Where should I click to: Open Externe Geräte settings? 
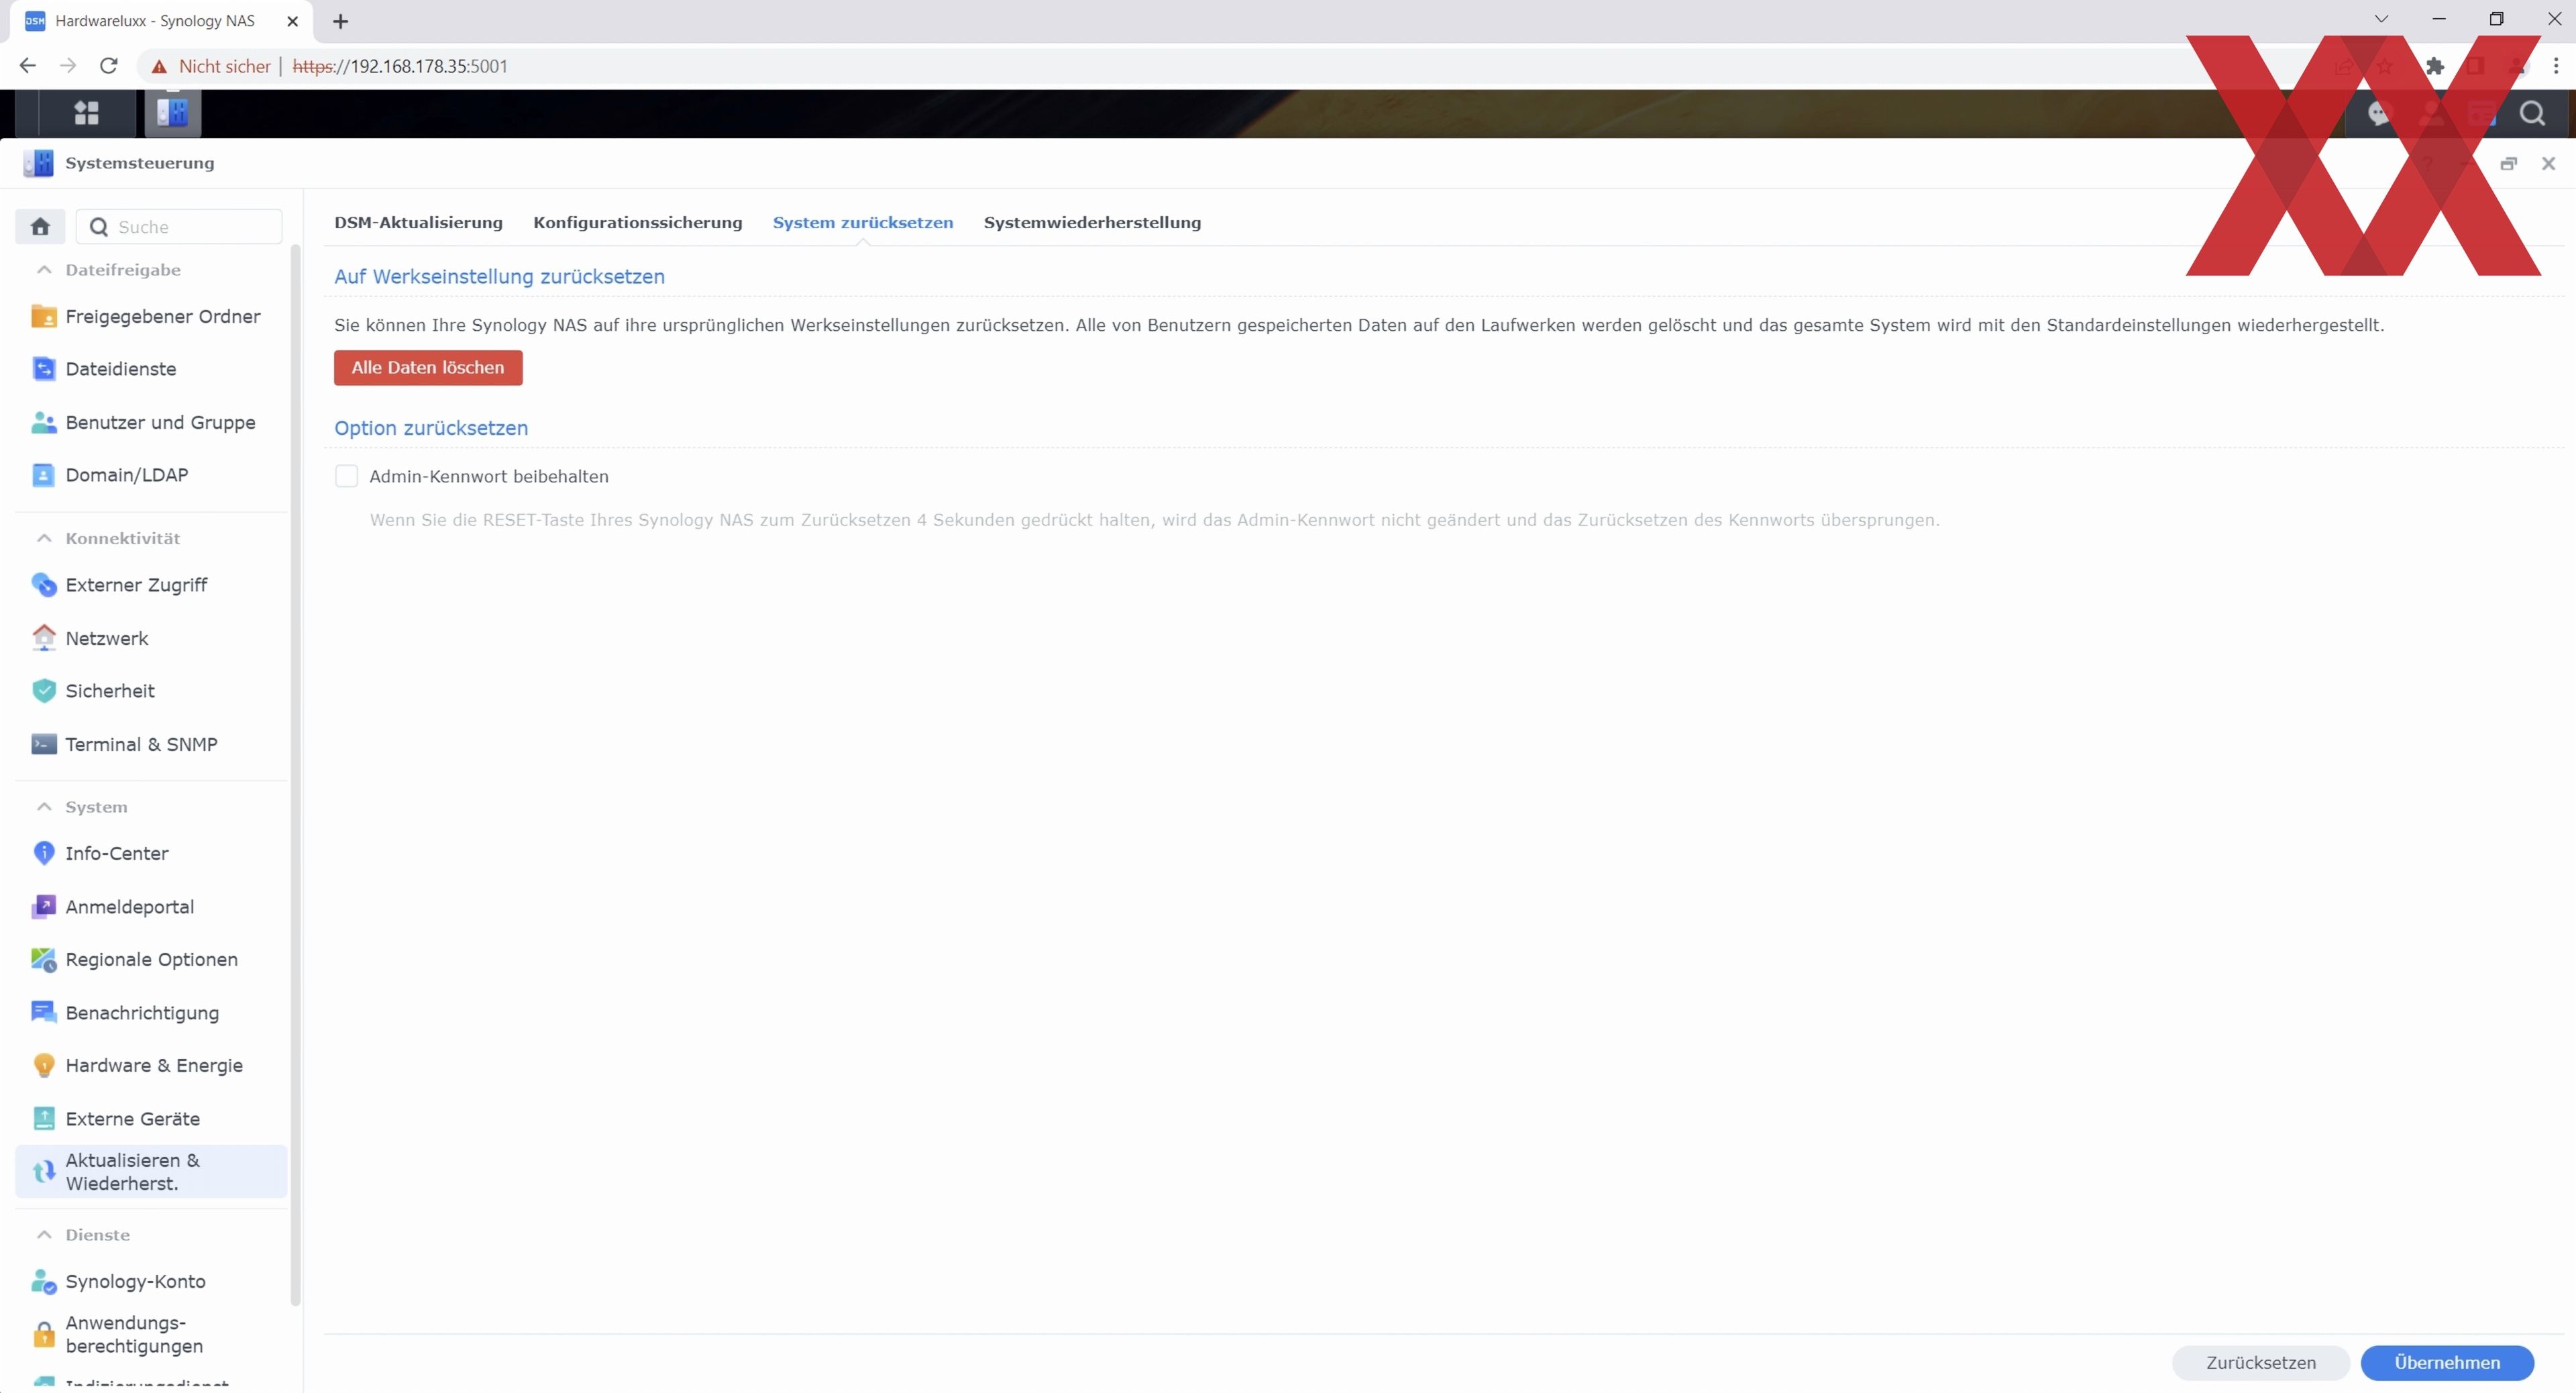[x=151, y=1119]
